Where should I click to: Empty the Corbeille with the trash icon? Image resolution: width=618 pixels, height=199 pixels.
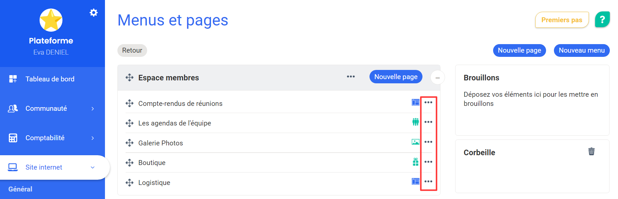click(x=591, y=151)
